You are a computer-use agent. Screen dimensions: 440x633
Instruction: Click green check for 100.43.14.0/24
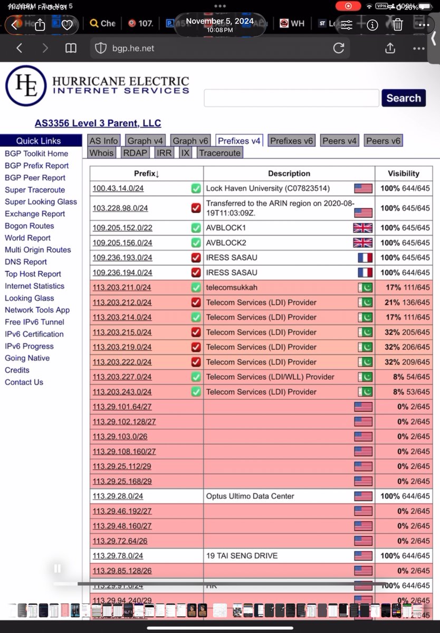pos(196,188)
